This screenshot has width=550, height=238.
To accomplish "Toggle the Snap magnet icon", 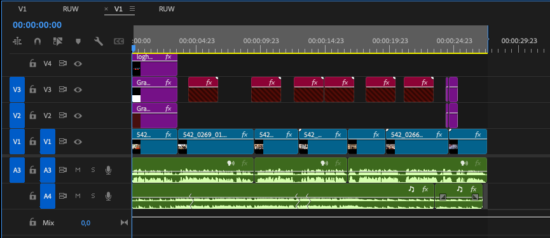I will coord(37,42).
